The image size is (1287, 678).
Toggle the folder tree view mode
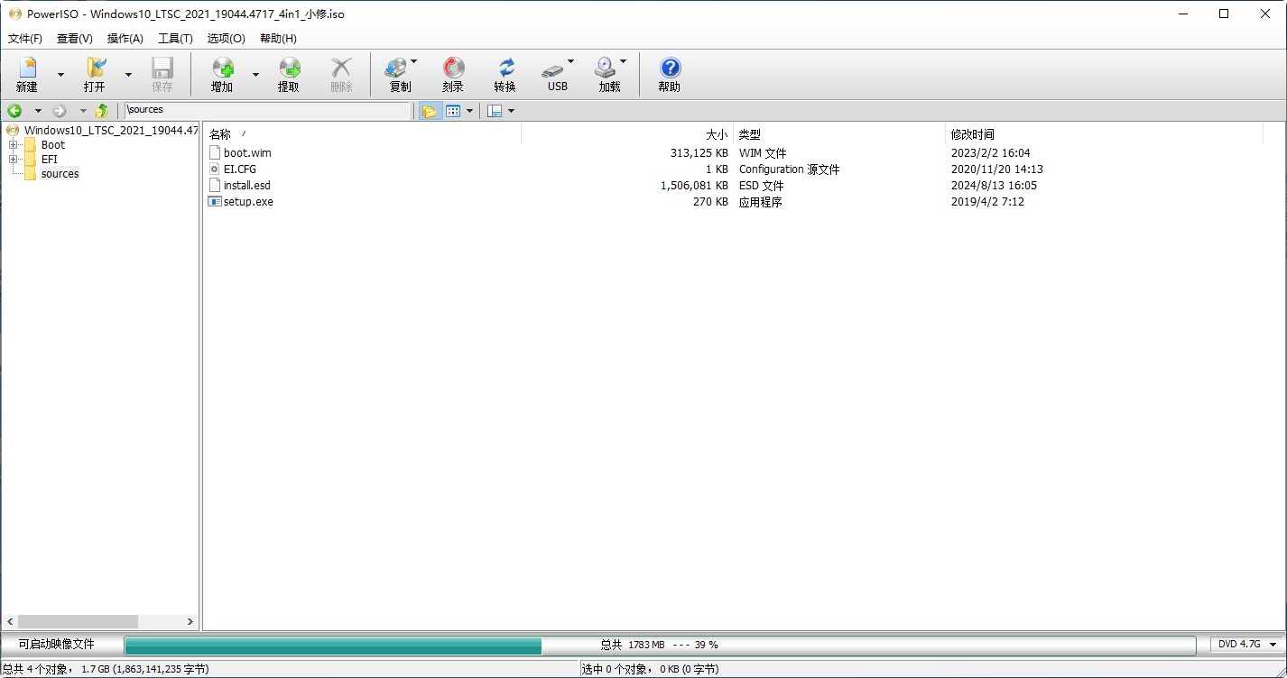click(430, 110)
